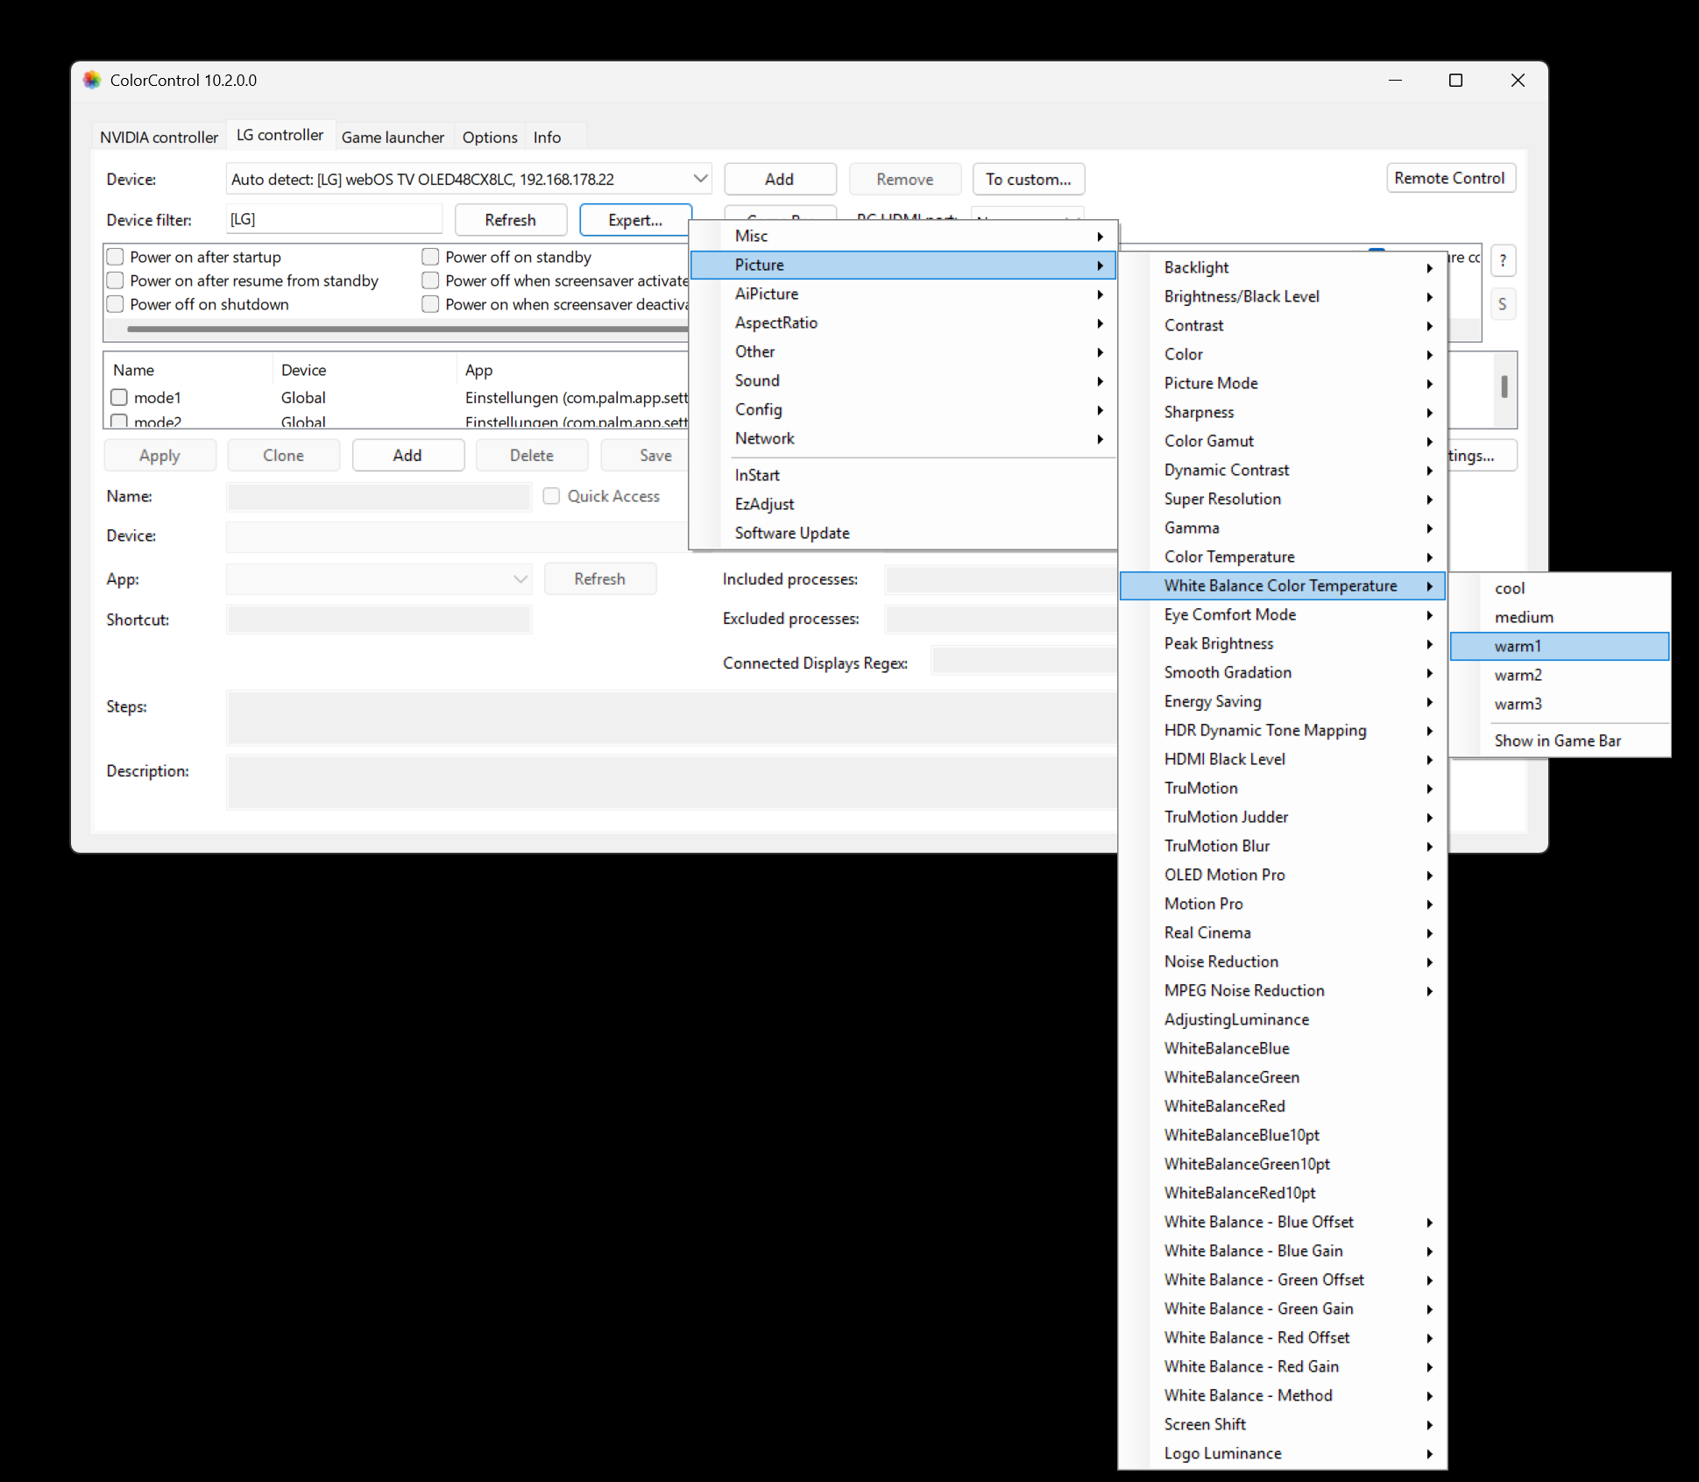
Task: Click the Software Update menu entry
Action: point(791,533)
